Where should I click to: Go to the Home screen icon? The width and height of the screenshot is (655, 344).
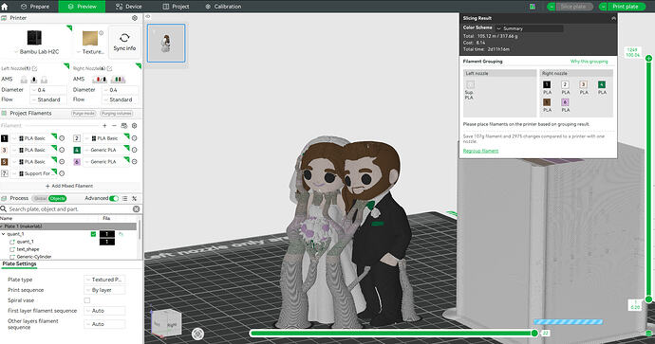5,7
